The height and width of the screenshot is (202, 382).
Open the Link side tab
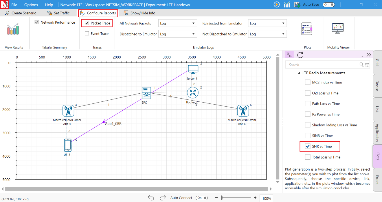click(377, 109)
